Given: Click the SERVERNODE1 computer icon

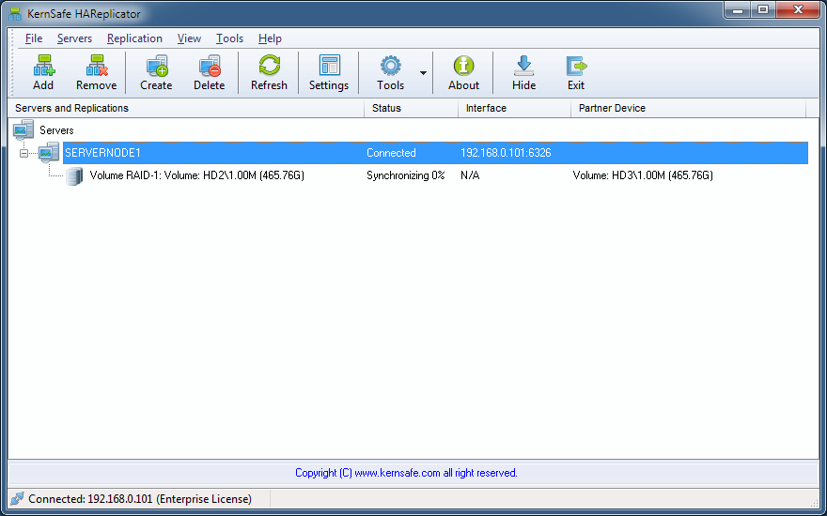Looking at the screenshot, I should [49, 152].
